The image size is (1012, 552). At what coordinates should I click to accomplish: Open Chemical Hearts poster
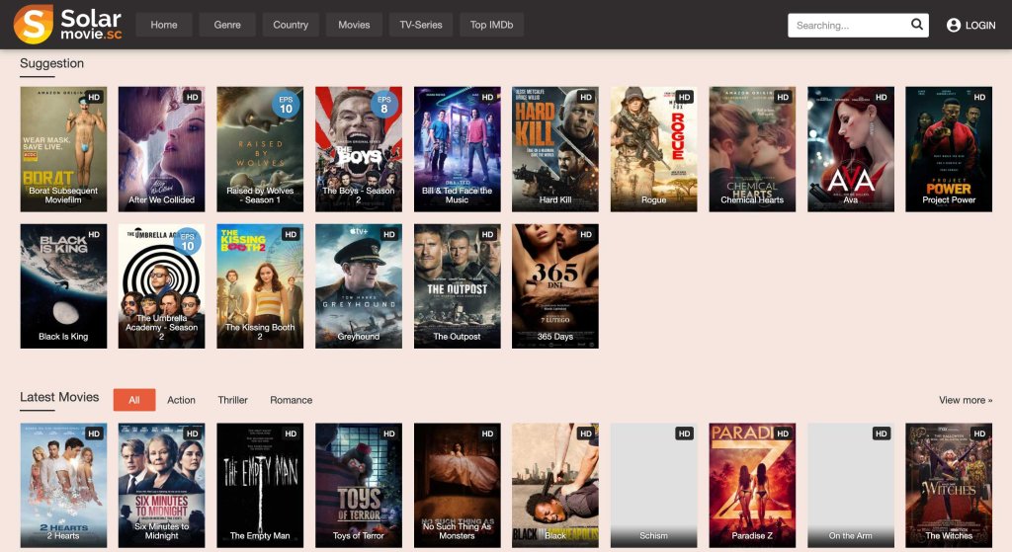click(752, 149)
